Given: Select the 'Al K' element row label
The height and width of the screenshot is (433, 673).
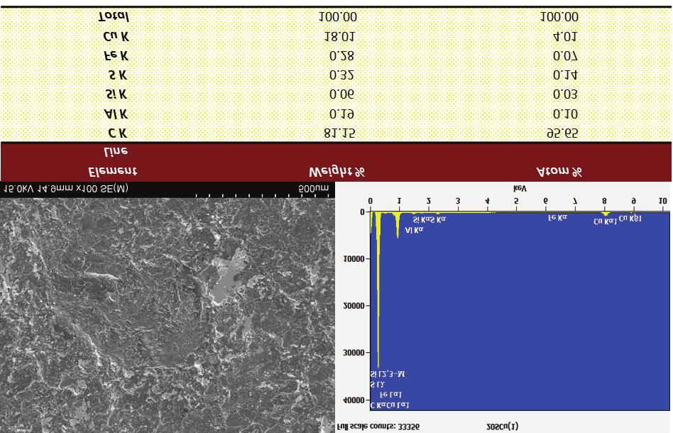Looking at the screenshot, I should click(x=116, y=114).
